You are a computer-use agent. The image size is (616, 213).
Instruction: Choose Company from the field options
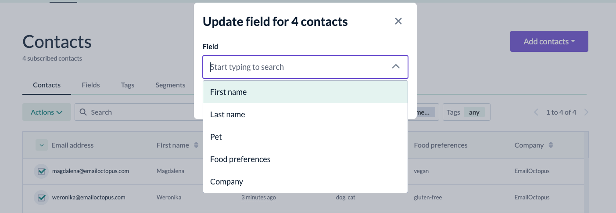coord(305,182)
